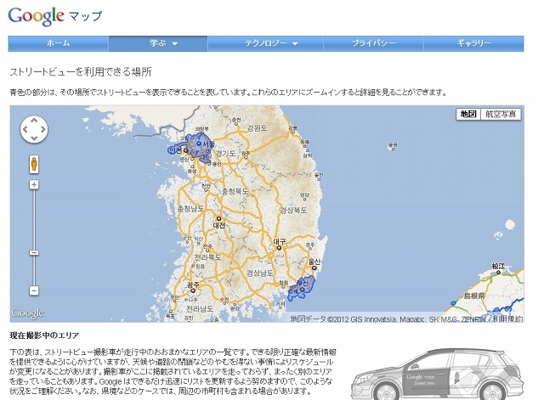Expand the 学ぶ dropdown arrow
544x400 pixels.
point(175,43)
